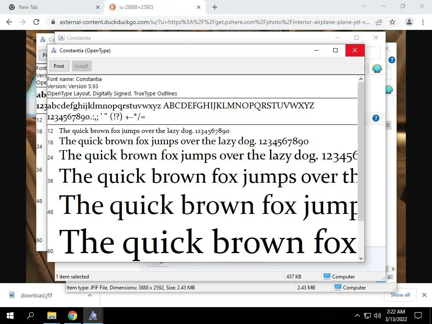This screenshot has width=432, height=324.
Task: Click the Print button in Constantia font viewer
Action: click(x=59, y=66)
